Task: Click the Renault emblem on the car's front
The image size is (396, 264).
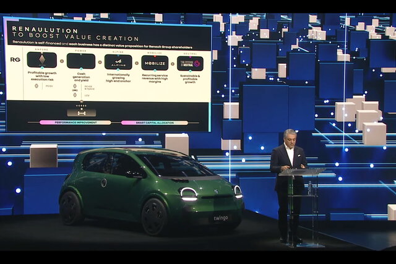Action: (x=216, y=192)
